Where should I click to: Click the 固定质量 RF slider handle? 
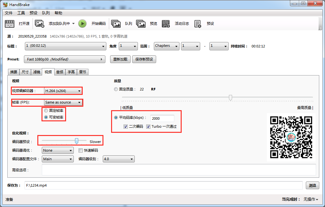point(230,97)
